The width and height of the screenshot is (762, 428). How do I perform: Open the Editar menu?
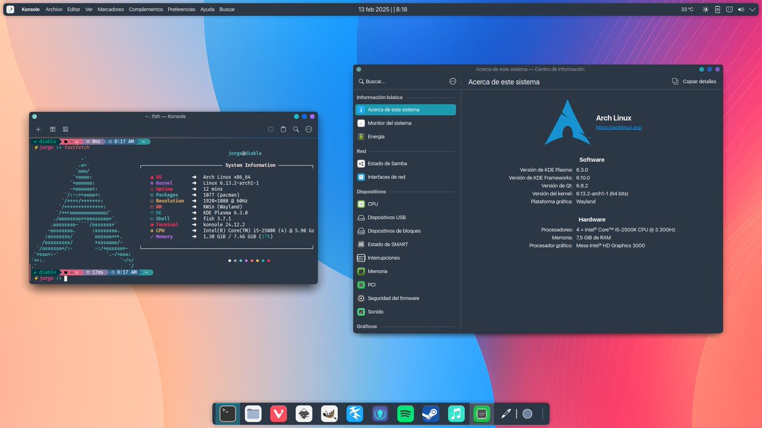[x=74, y=10]
